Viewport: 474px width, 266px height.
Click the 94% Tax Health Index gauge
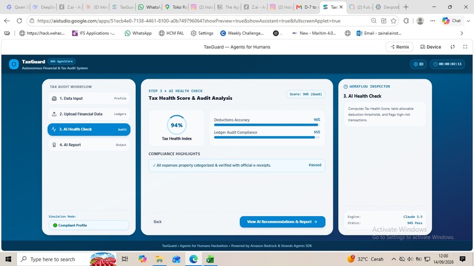(x=176, y=125)
